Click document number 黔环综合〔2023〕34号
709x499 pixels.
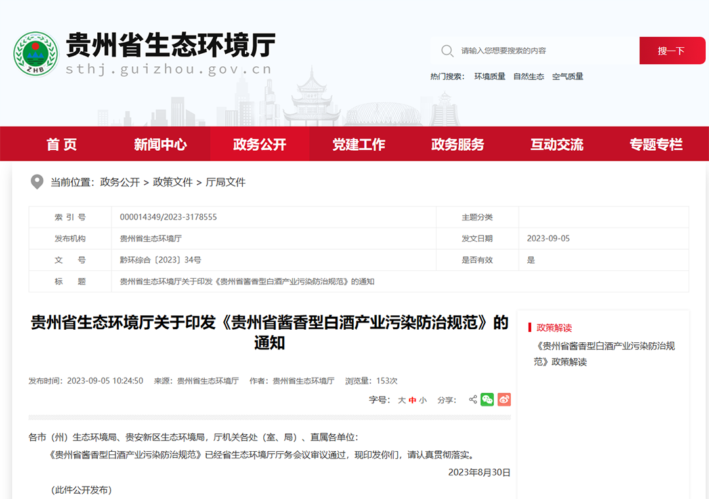(161, 260)
